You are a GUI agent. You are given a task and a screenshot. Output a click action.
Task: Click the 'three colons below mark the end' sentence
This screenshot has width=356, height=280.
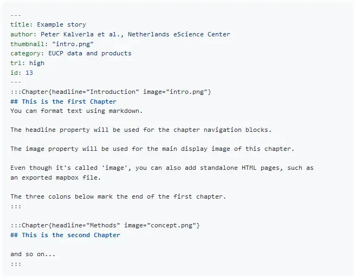pos(118,196)
